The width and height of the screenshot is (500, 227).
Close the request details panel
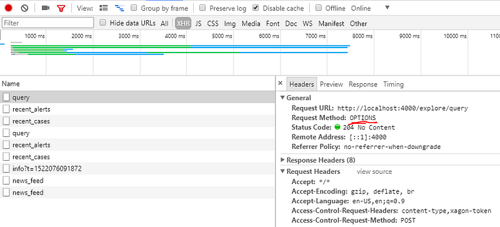tap(280, 83)
